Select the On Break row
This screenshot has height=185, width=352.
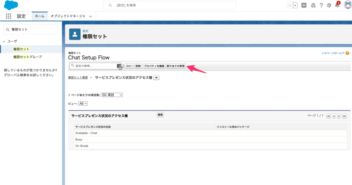[x=210, y=146]
